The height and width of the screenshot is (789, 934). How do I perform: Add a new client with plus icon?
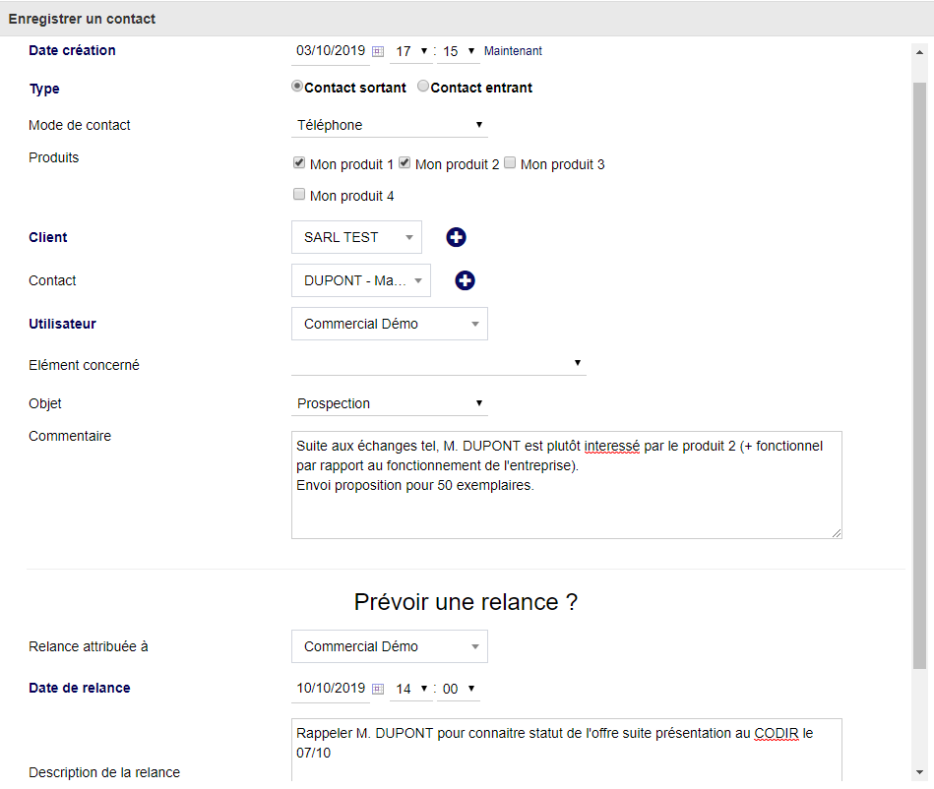point(457,237)
